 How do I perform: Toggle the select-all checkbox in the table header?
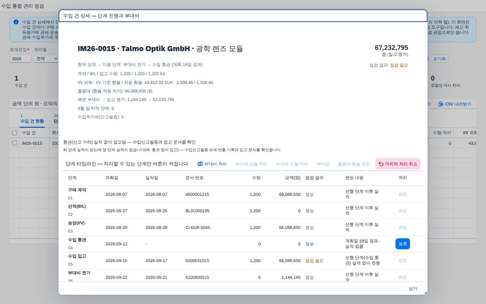[15, 133]
